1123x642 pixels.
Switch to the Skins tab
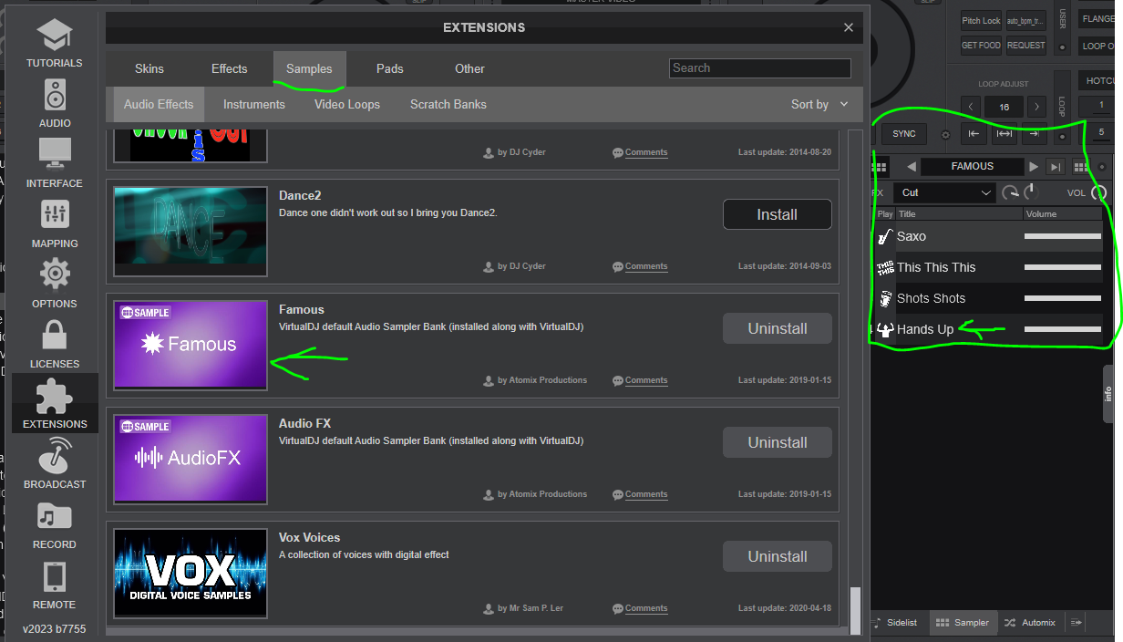pos(149,68)
